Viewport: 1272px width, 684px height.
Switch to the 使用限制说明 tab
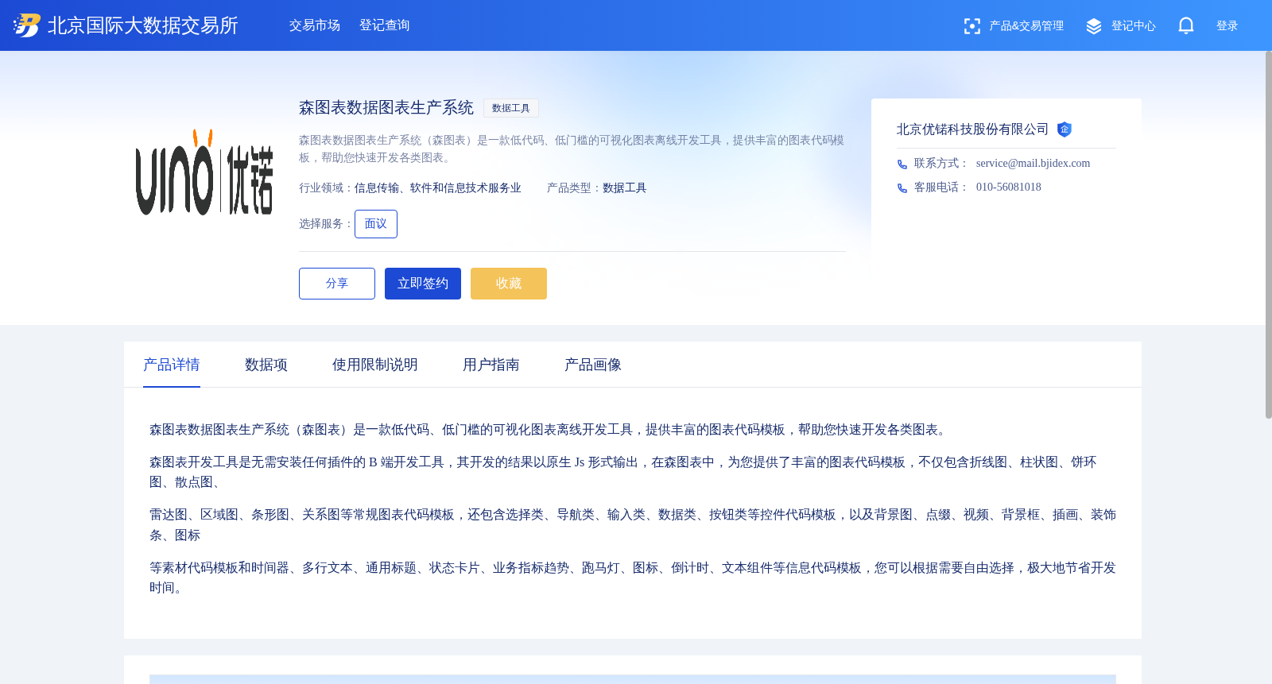(375, 365)
